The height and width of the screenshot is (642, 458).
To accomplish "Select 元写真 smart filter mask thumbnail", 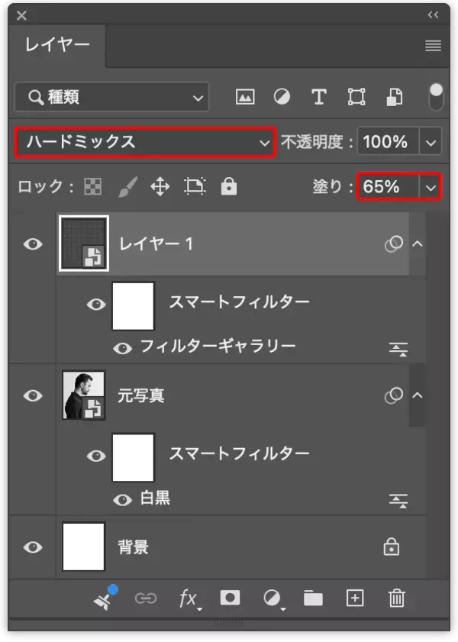I will [133, 457].
